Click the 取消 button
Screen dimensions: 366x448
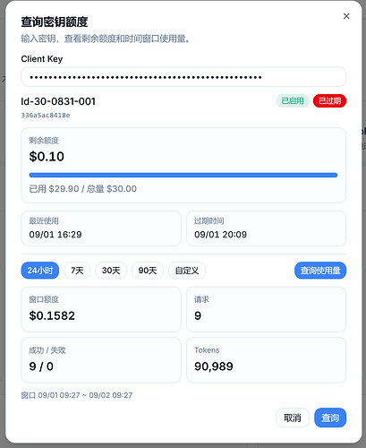point(293,418)
